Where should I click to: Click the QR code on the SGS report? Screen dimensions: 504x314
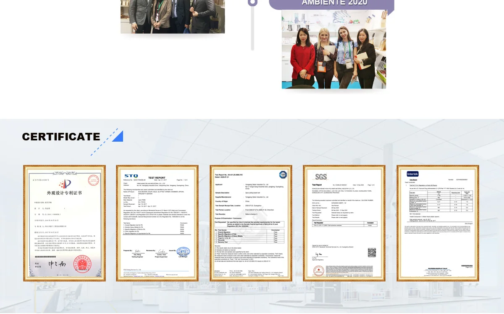pos(372,252)
